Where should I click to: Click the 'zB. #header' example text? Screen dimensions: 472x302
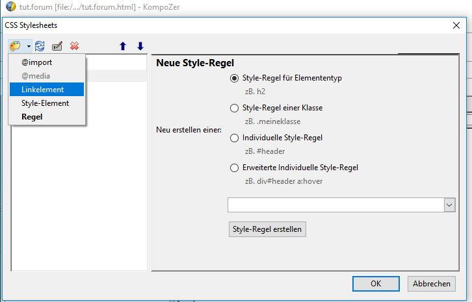265,151
